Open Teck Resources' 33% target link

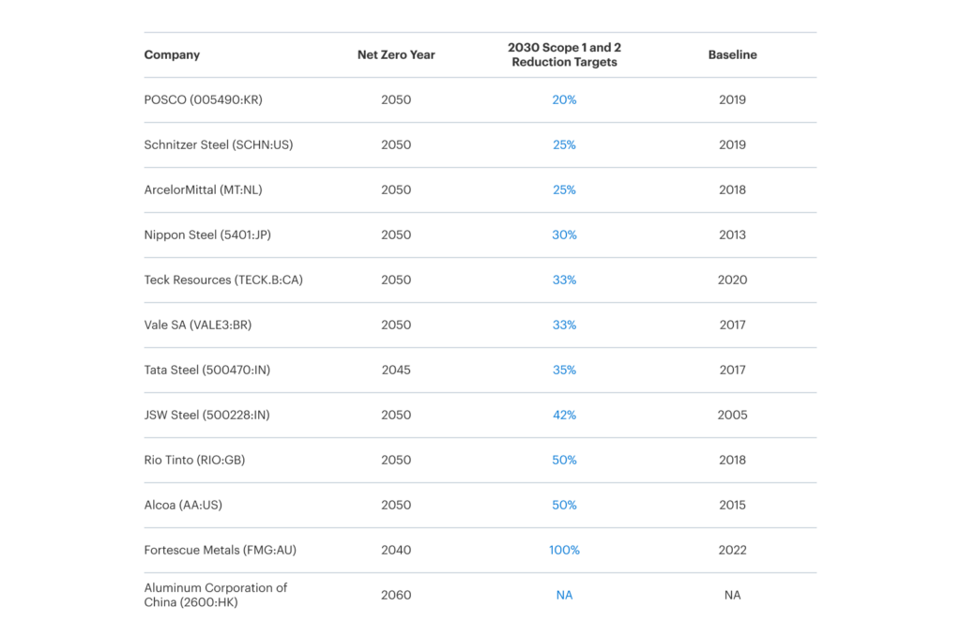(x=564, y=280)
